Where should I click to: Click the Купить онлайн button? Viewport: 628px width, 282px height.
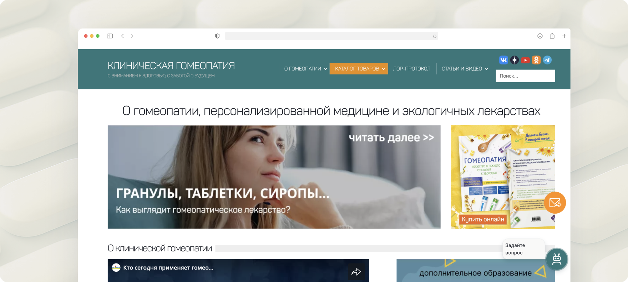click(x=482, y=219)
